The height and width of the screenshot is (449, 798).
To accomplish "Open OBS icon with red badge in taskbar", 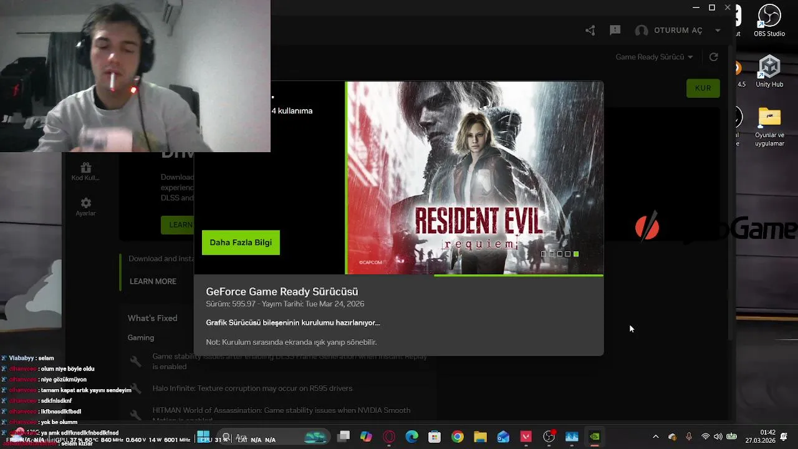I will [549, 437].
